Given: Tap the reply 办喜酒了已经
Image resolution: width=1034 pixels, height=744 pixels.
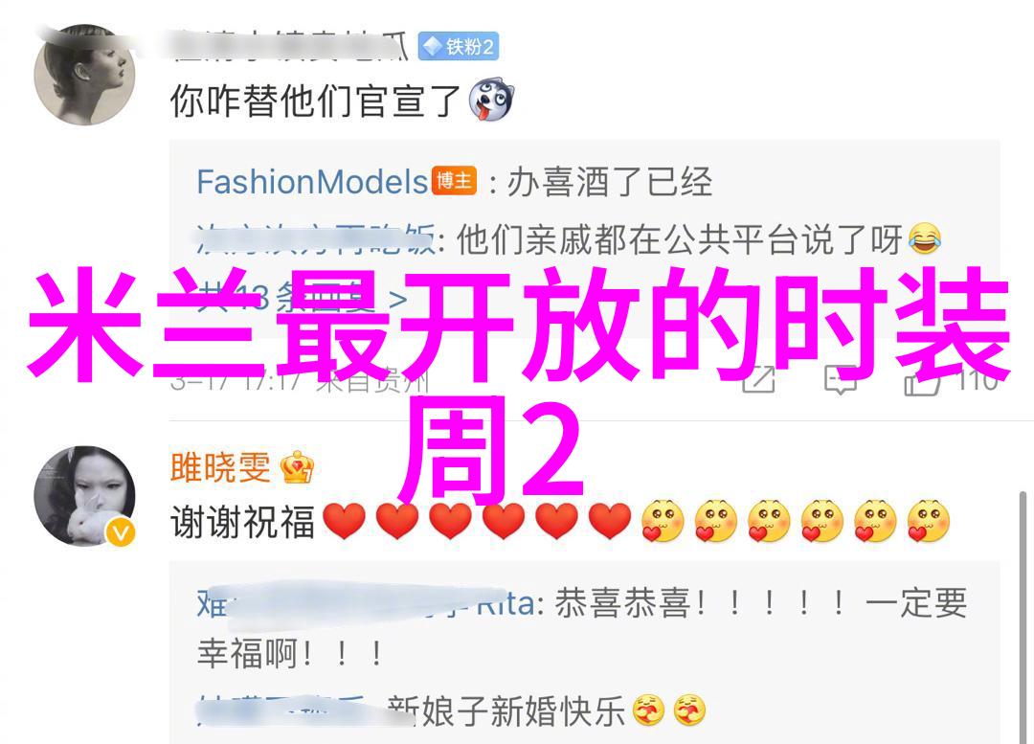Looking at the screenshot, I should 609,181.
